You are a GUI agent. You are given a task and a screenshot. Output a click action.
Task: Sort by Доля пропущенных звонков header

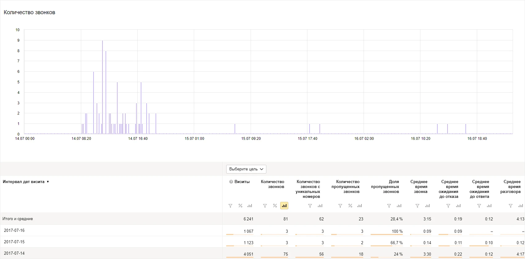(385, 187)
